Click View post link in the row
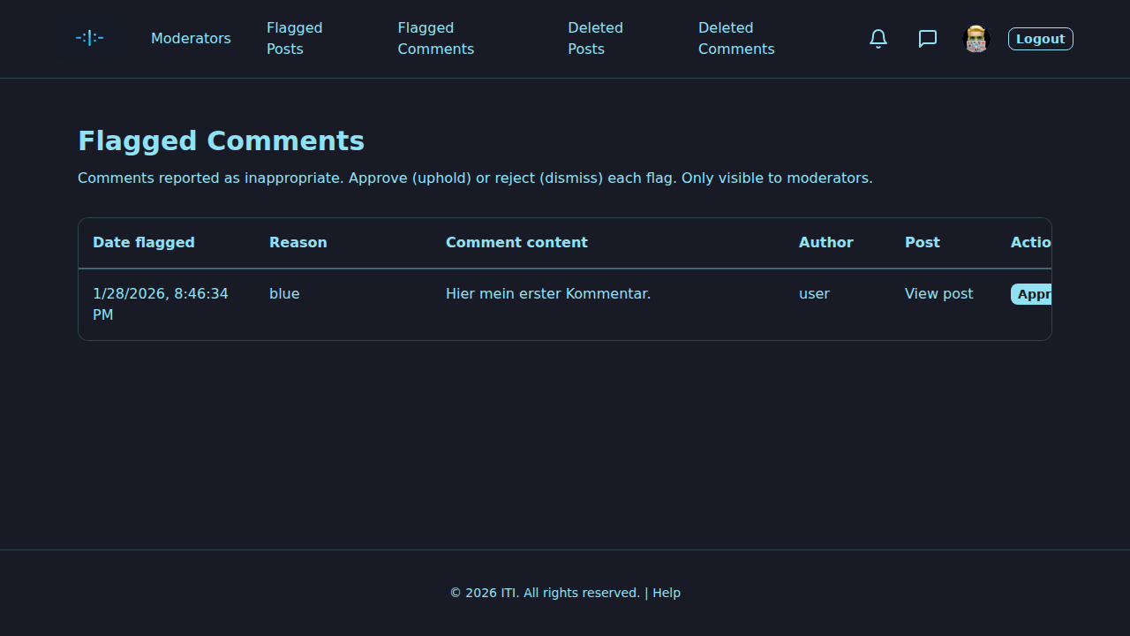The width and height of the screenshot is (1130, 636). (939, 293)
